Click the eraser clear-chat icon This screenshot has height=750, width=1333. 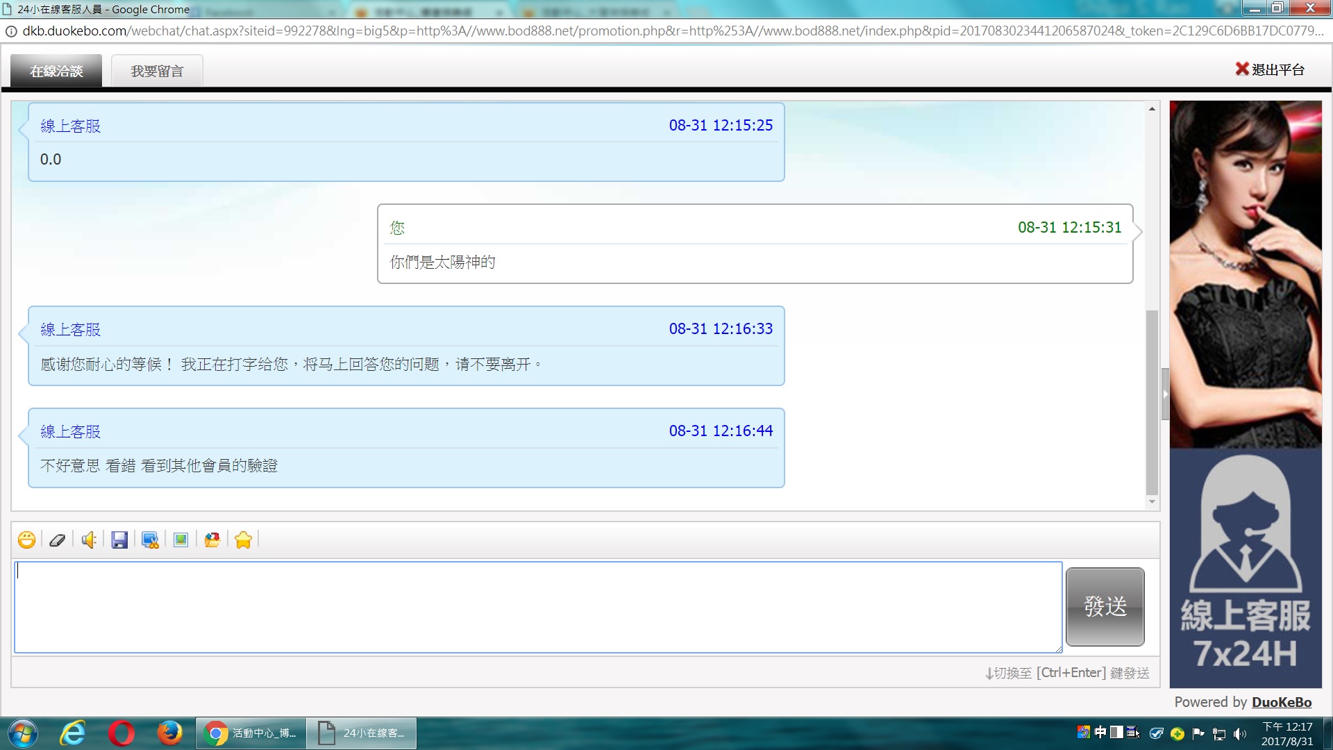pos(57,540)
